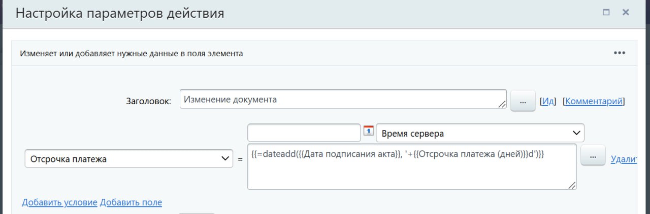Click the Настройка параметров действия title bar
This screenshot has width=650, height=214.
click(305, 13)
